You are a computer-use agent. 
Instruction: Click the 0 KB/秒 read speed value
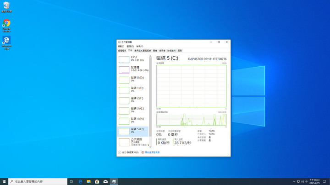coord(164,143)
